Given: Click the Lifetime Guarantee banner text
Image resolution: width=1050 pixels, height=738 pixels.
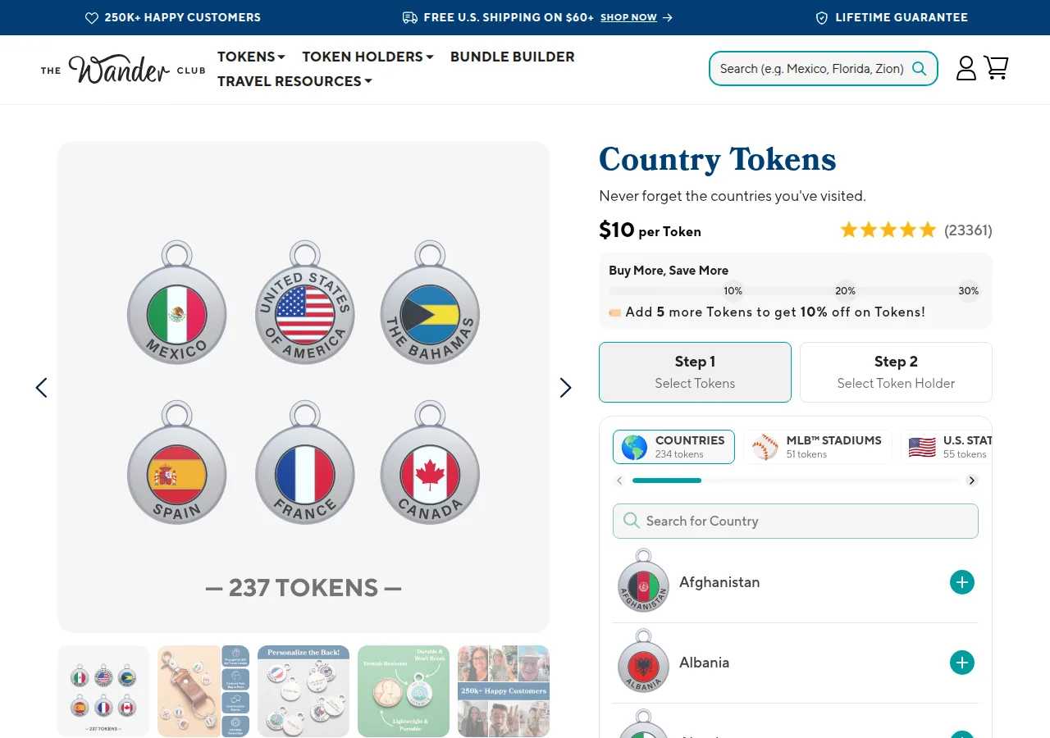Looking at the screenshot, I should (902, 17).
